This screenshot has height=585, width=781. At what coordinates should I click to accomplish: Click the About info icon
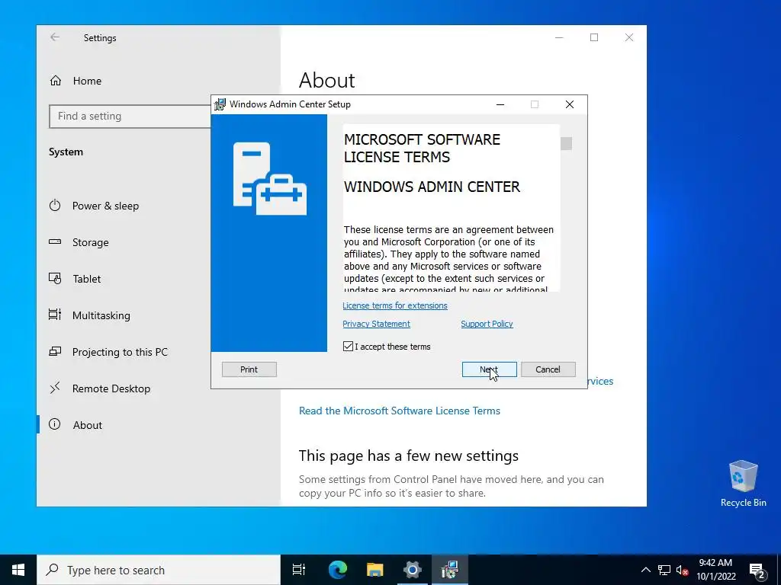[x=55, y=424]
